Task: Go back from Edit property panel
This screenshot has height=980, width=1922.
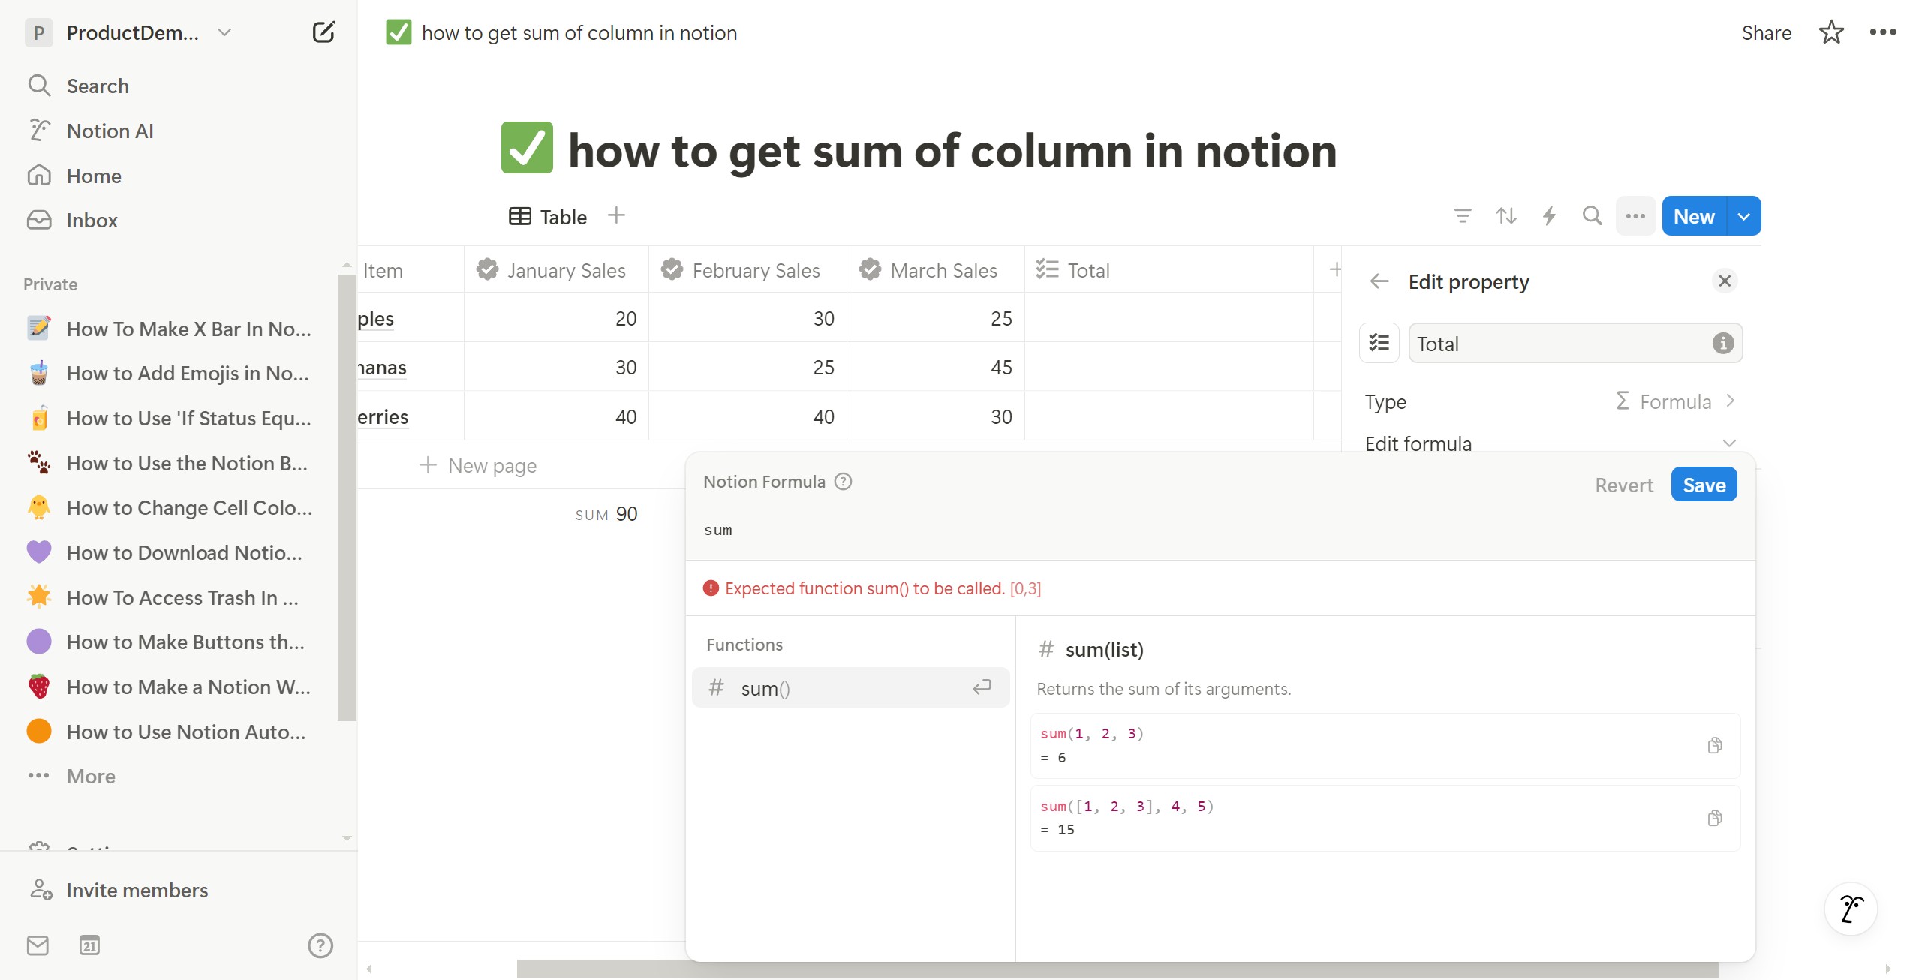Action: (1379, 281)
